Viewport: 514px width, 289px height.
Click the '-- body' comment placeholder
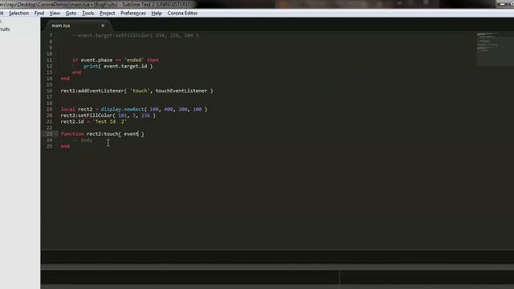point(82,140)
